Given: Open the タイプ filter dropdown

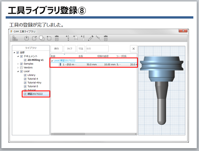Looking at the screenshot, I should pyautogui.click(x=70, y=49).
